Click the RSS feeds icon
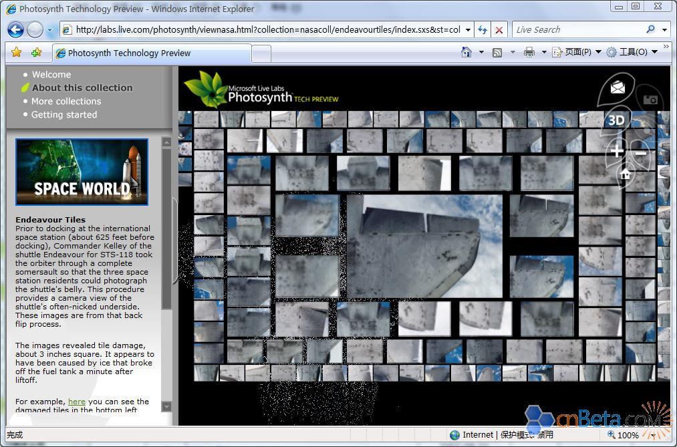 [x=497, y=53]
